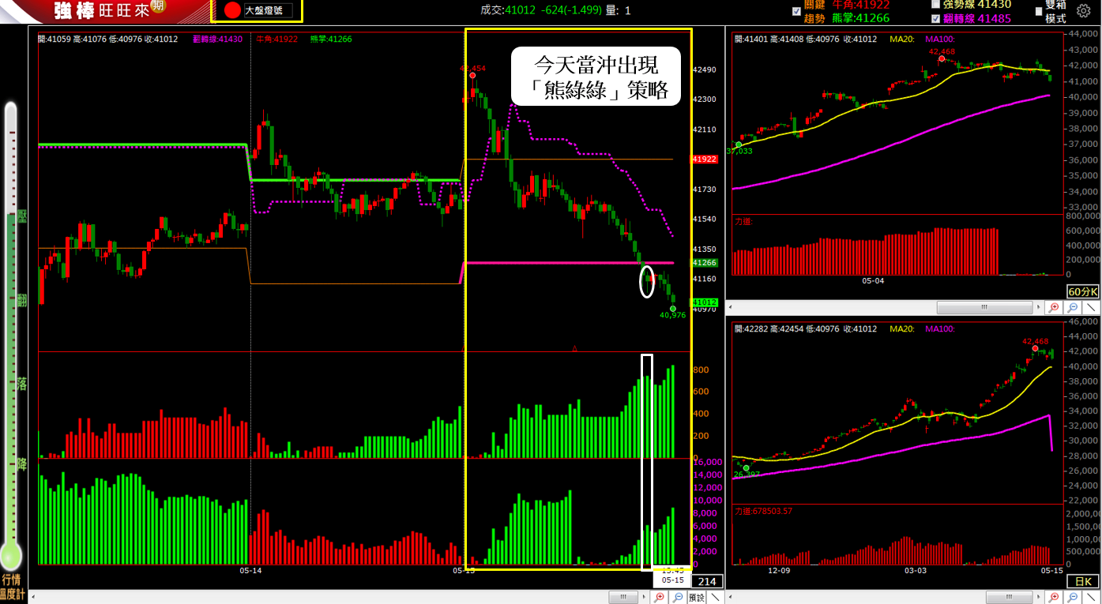This screenshot has width=1102, height=604.
Task: Click the 05-14 date label on main chart
Action: pos(250,569)
